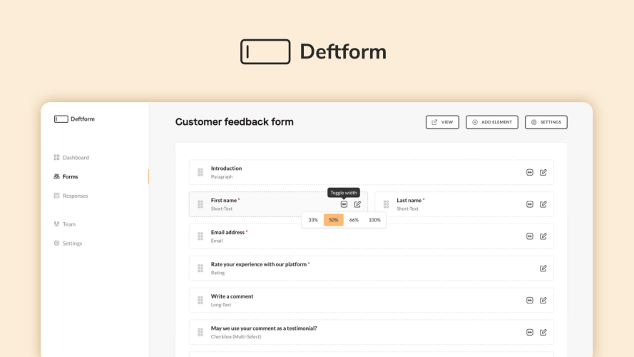Image resolution: width=634 pixels, height=357 pixels.
Task: Go to the Forms section
Action: coord(66,176)
